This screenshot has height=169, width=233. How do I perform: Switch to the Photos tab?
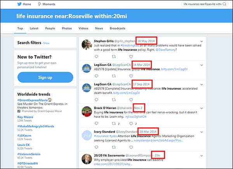(x=67, y=28)
